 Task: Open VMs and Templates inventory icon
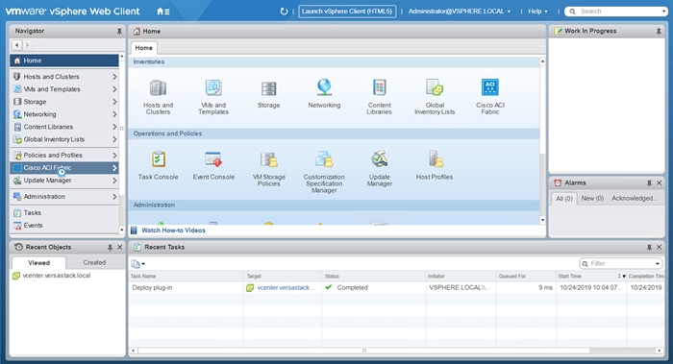tap(213, 88)
